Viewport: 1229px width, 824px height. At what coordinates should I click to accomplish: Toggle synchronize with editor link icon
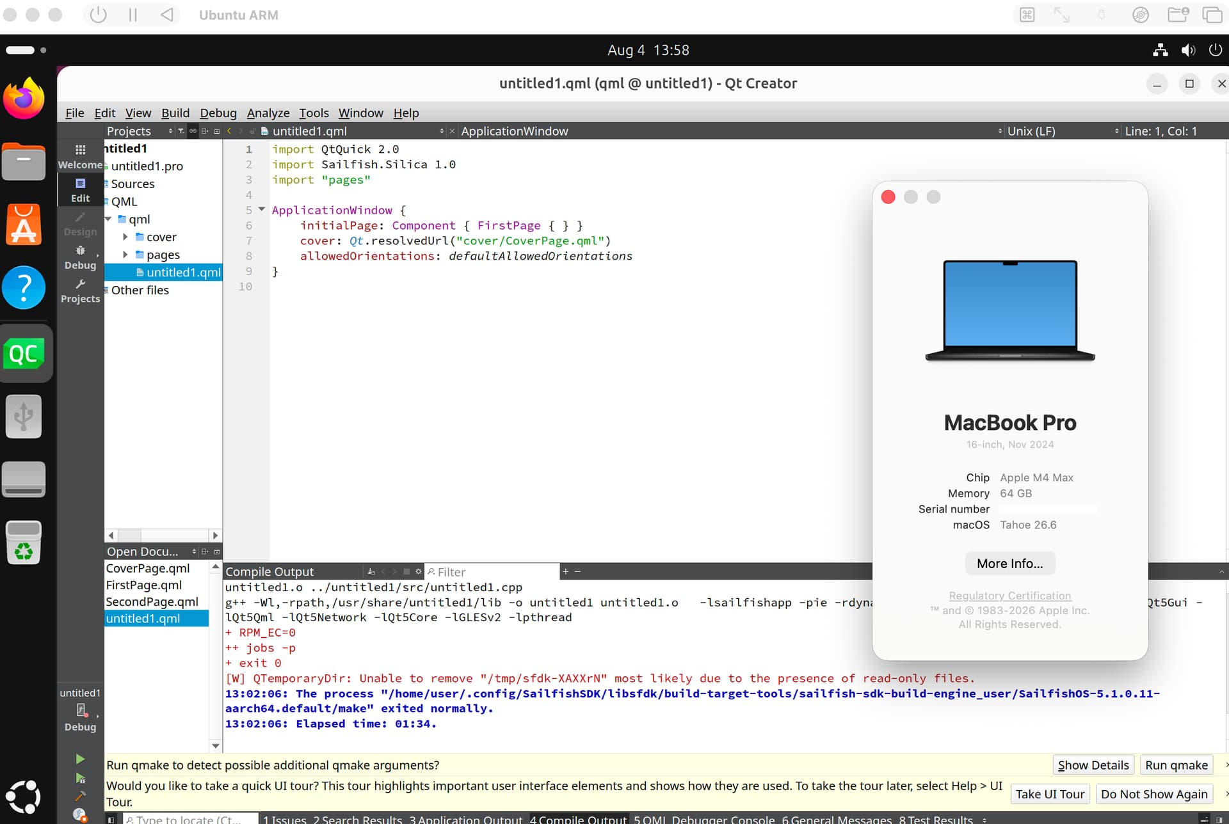(x=193, y=131)
